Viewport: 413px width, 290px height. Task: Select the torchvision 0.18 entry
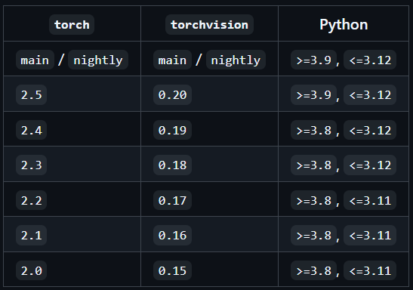172,165
